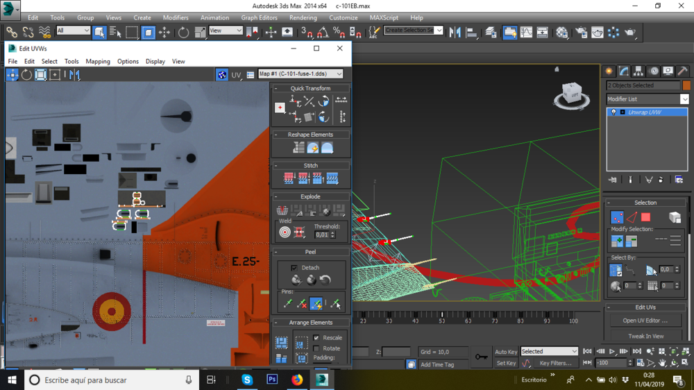Open the Mapping menu in Edit UVWs

(x=98, y=61)
